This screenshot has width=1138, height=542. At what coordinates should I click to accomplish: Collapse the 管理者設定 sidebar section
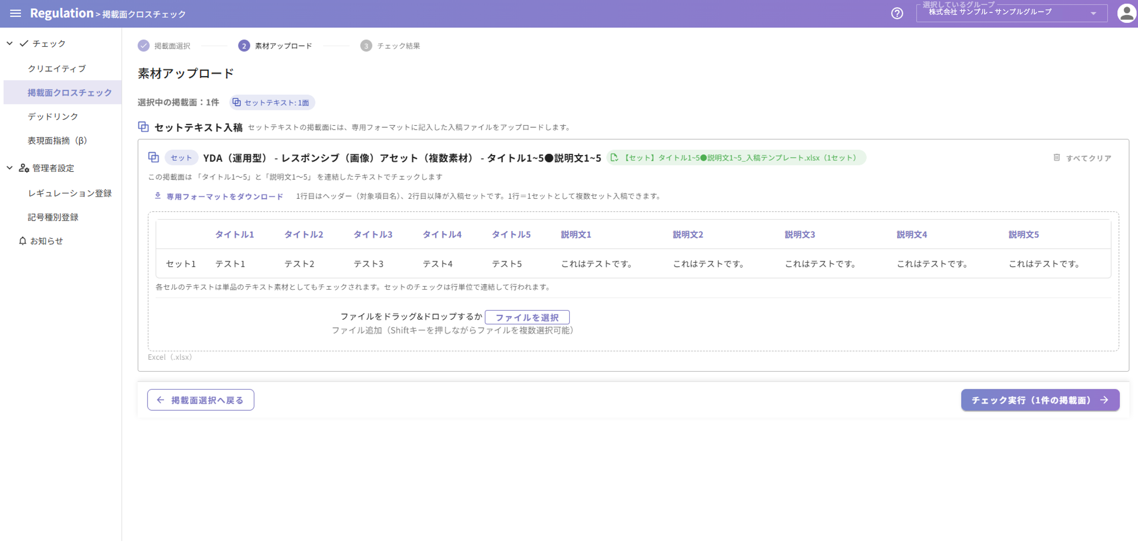click(9, 168)
